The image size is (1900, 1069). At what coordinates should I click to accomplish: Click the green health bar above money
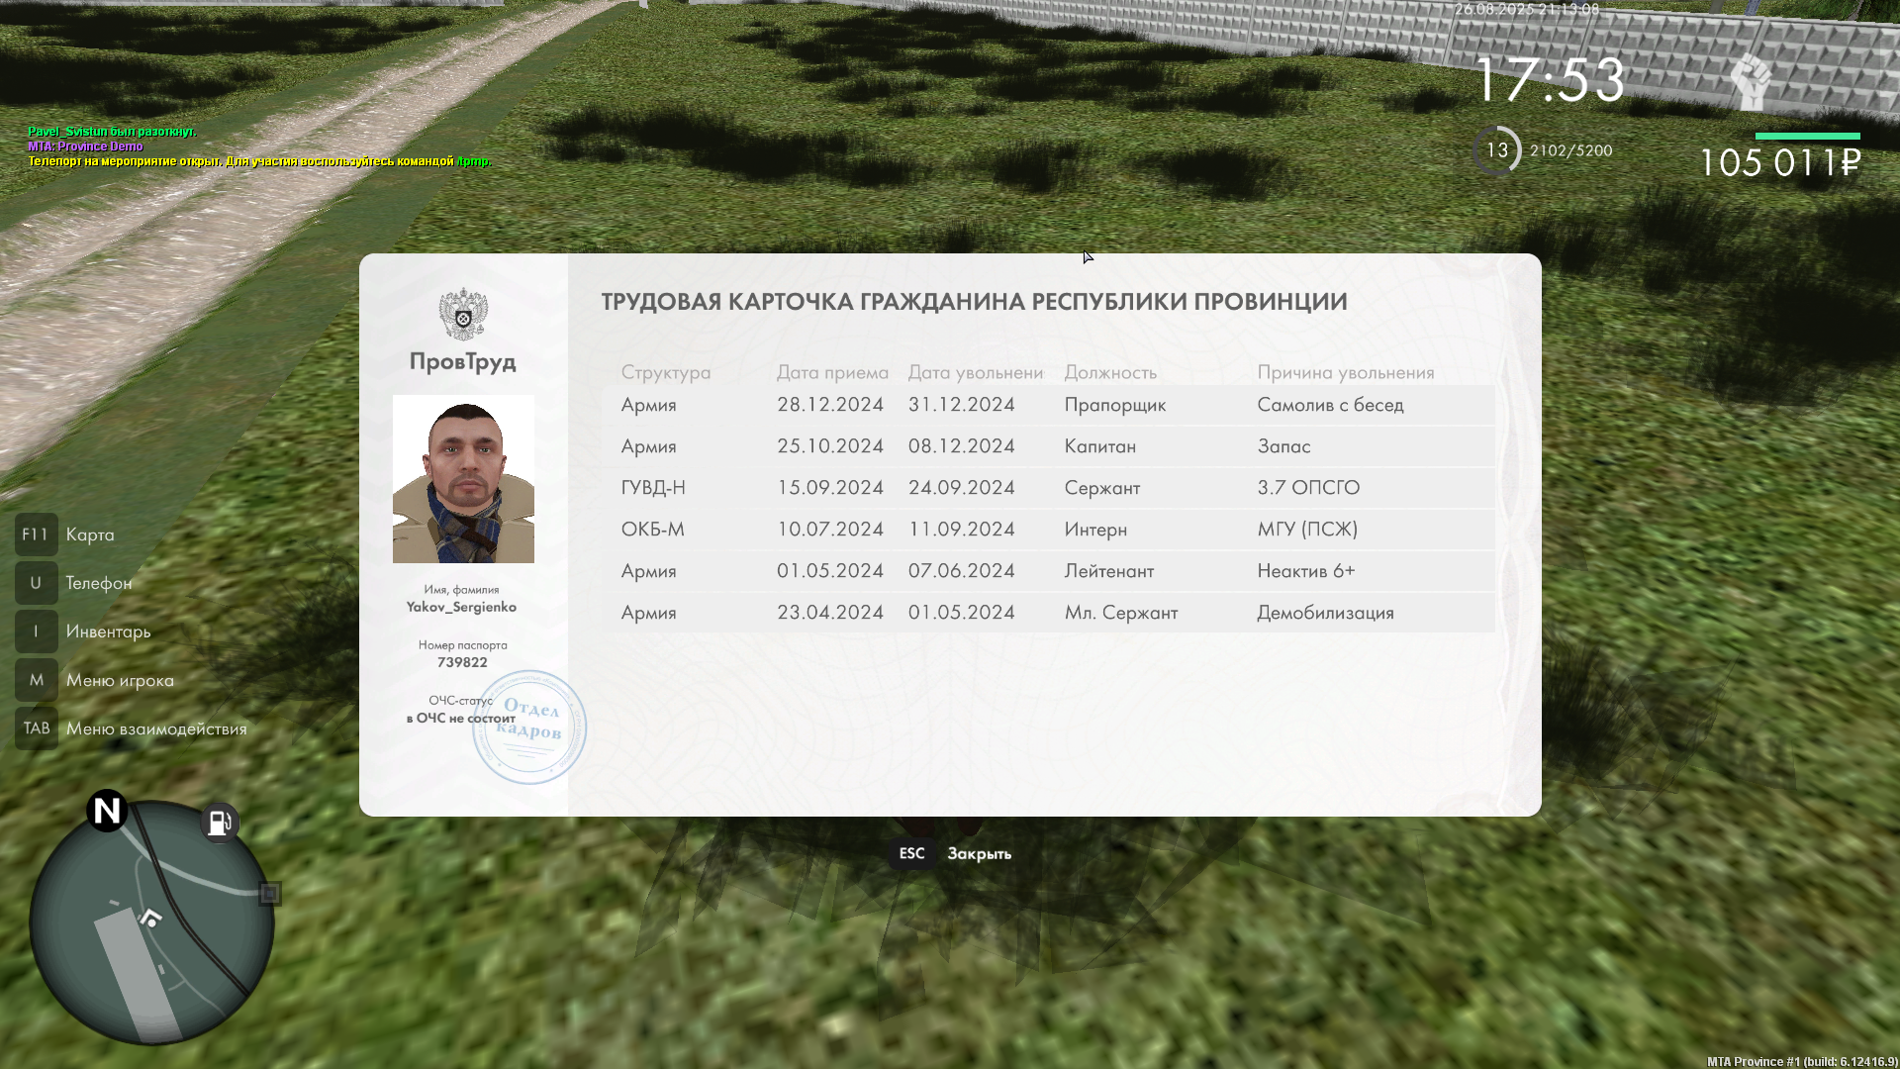point(1807,136)
